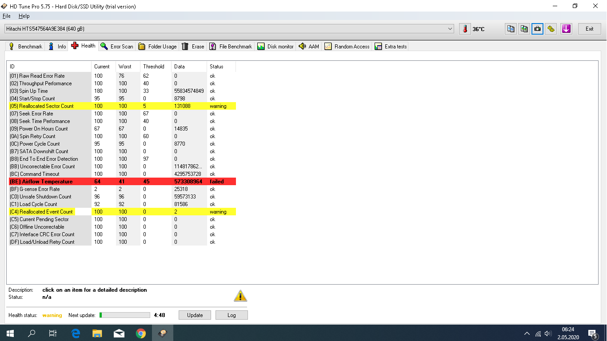
Task: Click the Current column header
Action: 104,67
